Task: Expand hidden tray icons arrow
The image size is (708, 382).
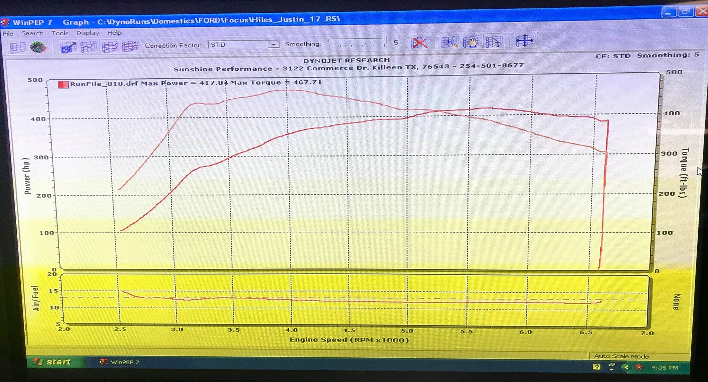Action: click(x=626, y=367)
